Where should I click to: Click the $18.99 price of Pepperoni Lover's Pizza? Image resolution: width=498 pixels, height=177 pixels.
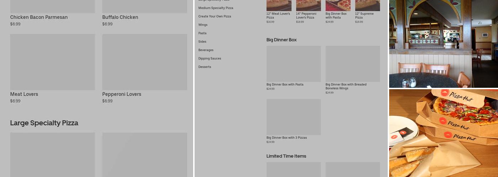coord(300,22)
